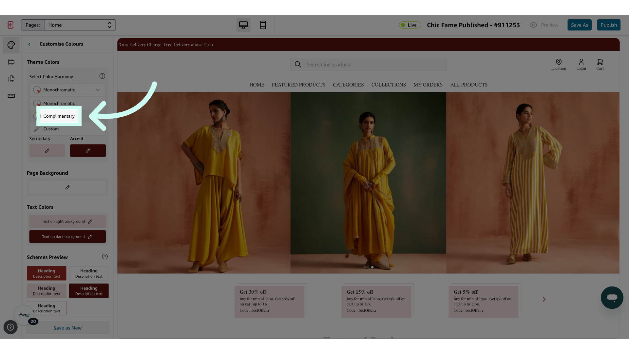The image size is (629, 354).
Task: Click the Publish button
Action: [x=609, y=25]
